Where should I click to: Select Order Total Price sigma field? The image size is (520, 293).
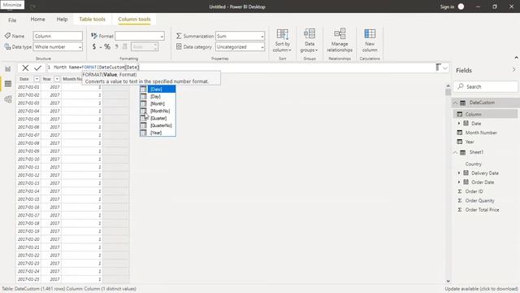(460, 210)
